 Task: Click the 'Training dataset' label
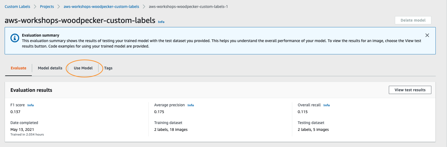click(x=168, y=123)
